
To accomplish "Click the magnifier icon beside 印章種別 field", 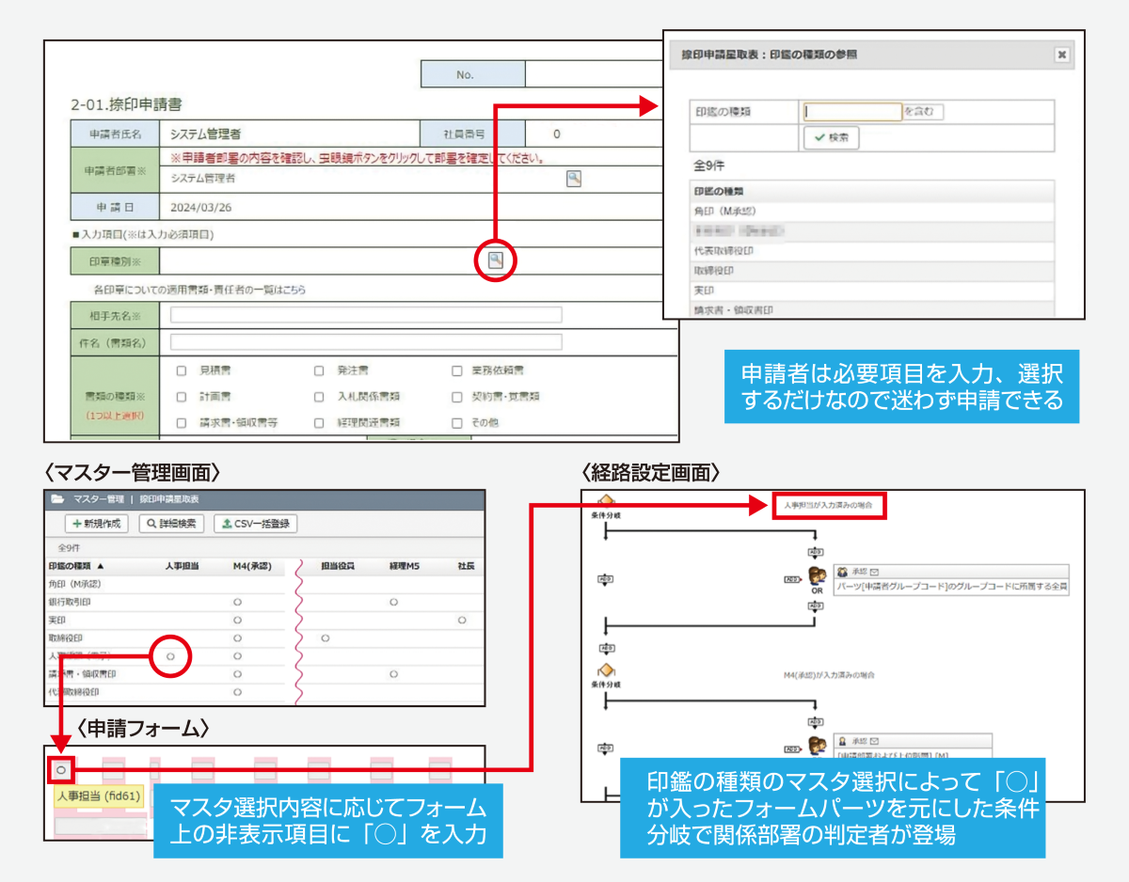I will click(x=496, y=260).
